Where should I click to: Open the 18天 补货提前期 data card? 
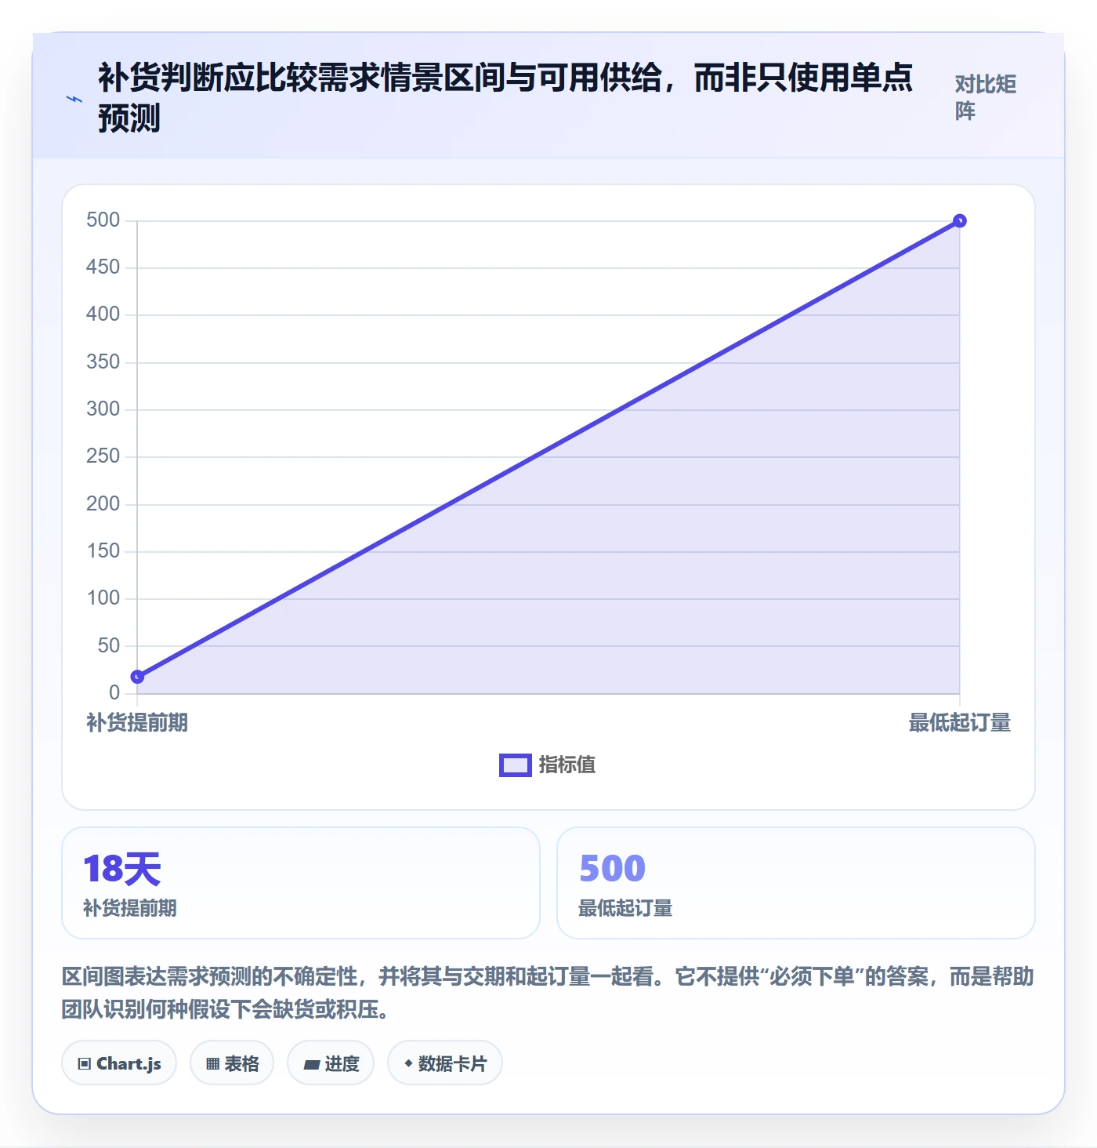pos(301,883)
